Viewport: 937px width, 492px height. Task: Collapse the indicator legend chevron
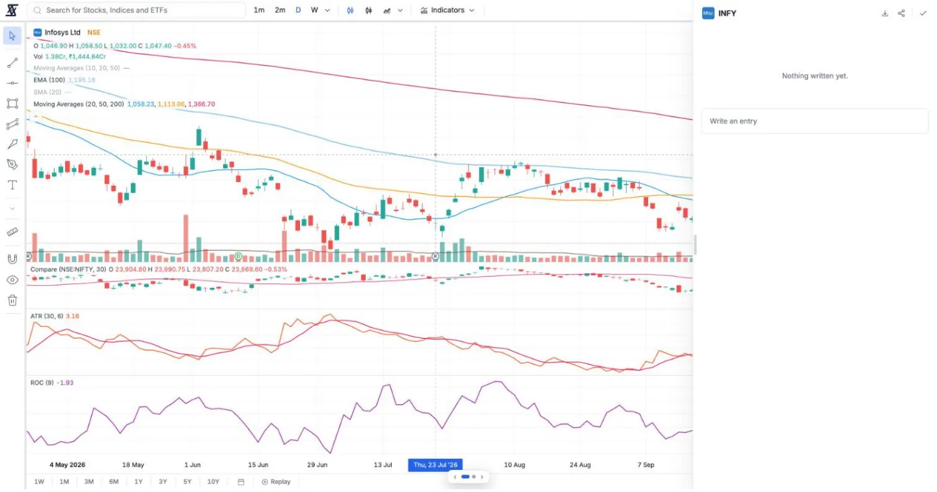[x=35, y=117]
